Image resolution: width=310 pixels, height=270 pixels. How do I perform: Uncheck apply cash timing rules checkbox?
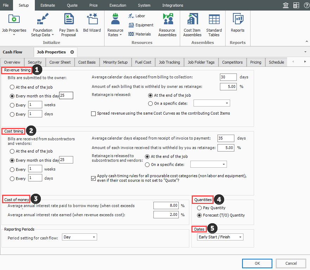(94, 179)
